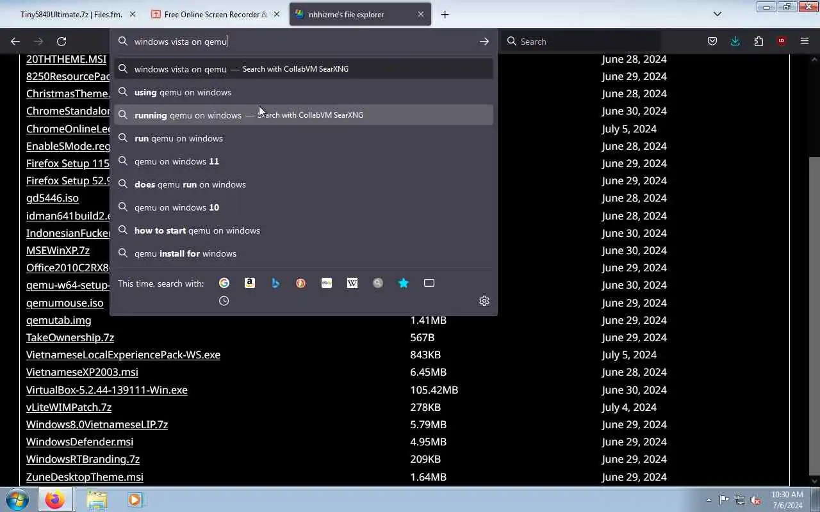
Task: Download VietnameseLocalExperiencePack-WS.exe
Action: 123,355
